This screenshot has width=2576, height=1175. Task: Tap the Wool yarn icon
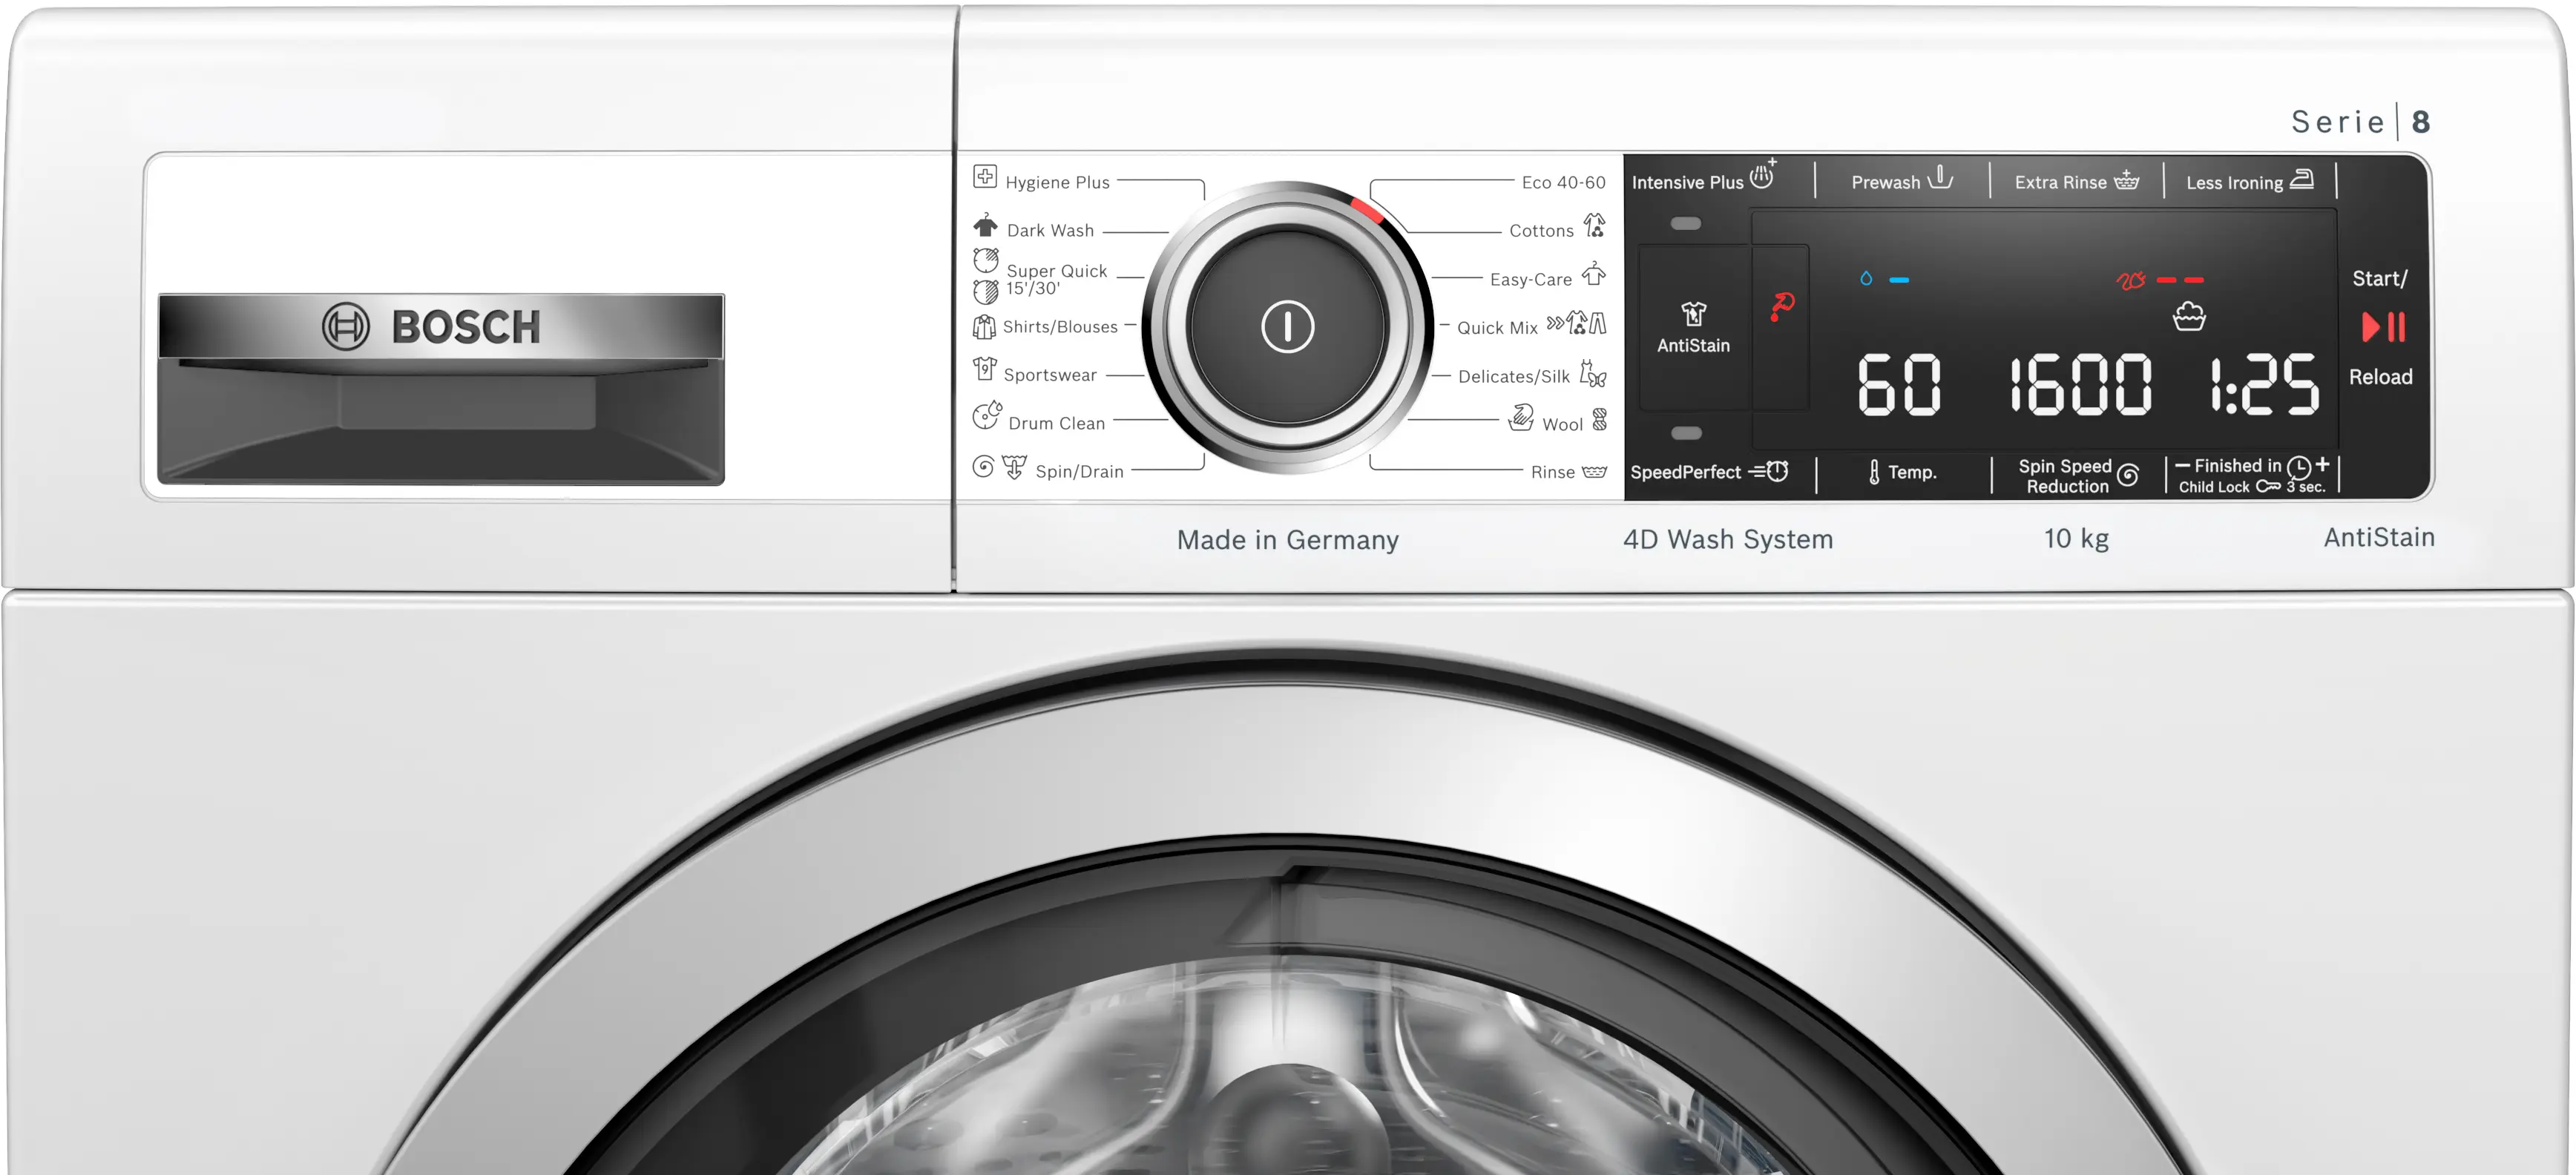coord(1600,419)
